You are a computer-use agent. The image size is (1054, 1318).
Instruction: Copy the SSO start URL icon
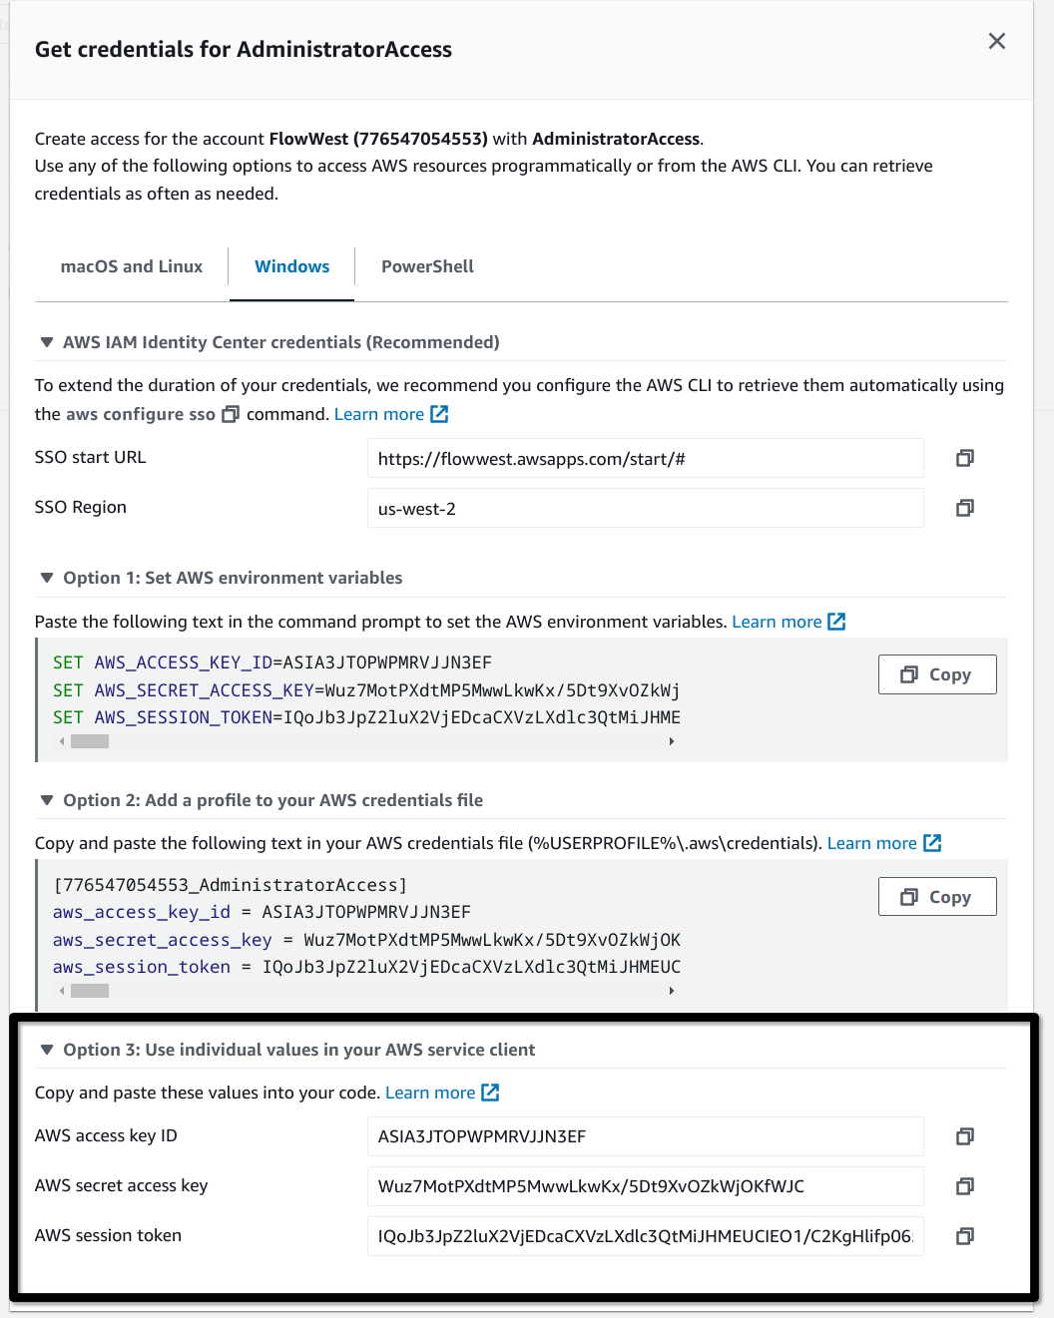[964, 458]
